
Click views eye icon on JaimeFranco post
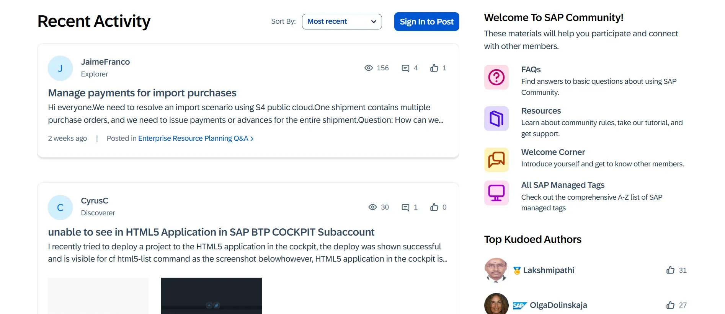[369, 68]
